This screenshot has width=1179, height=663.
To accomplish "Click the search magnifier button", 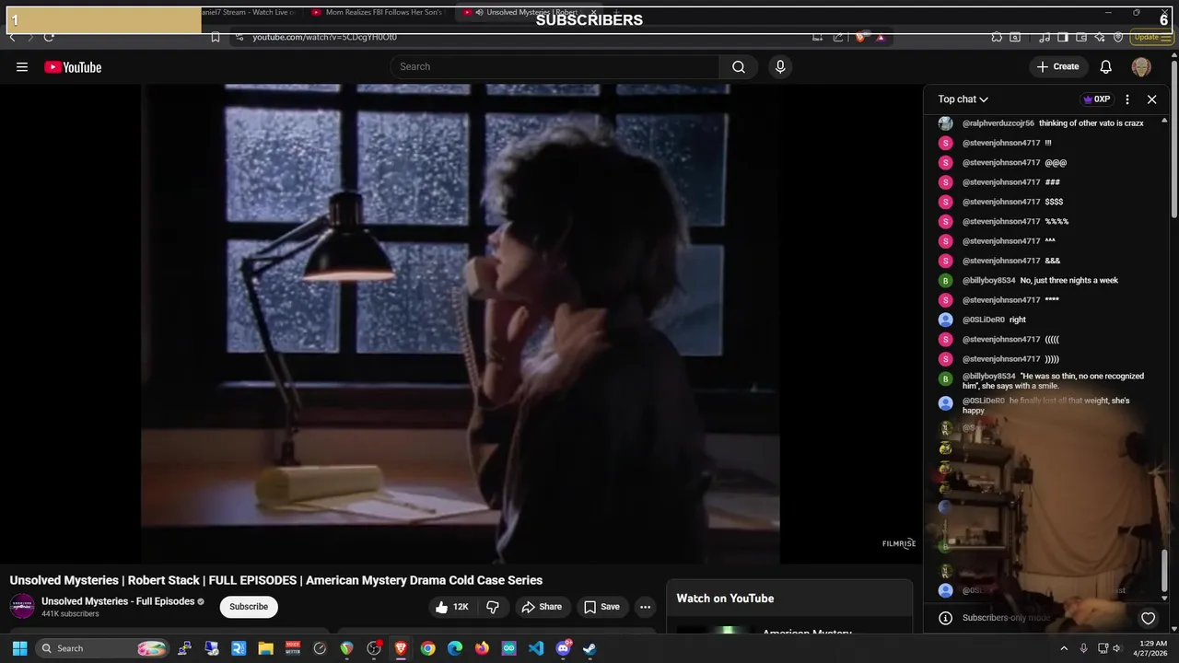I will click(x=739, y=66).
